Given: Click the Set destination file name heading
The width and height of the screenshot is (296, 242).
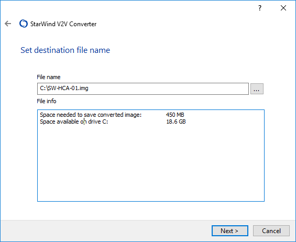Looking at the screenshot, I should point(65,50).
